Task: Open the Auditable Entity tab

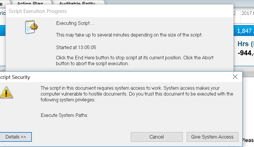Action: pos(77,4)
